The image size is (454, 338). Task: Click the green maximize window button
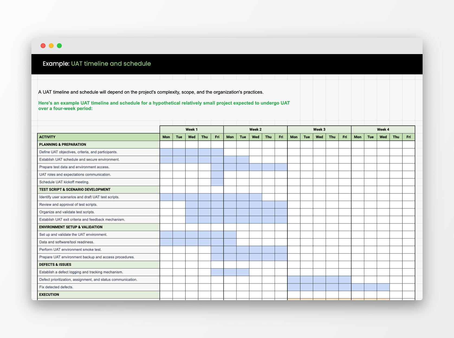point(59,46)
